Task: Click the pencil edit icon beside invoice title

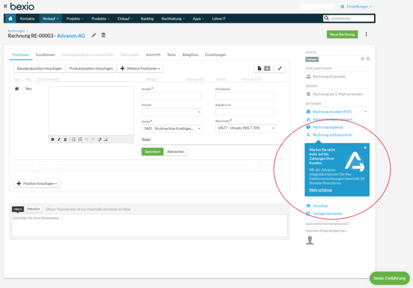Action: pos(94,35)
